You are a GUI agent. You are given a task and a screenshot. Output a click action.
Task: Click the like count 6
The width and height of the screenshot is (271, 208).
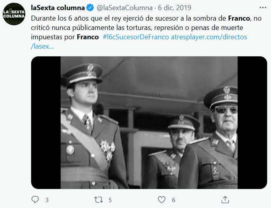pos(174,200)
